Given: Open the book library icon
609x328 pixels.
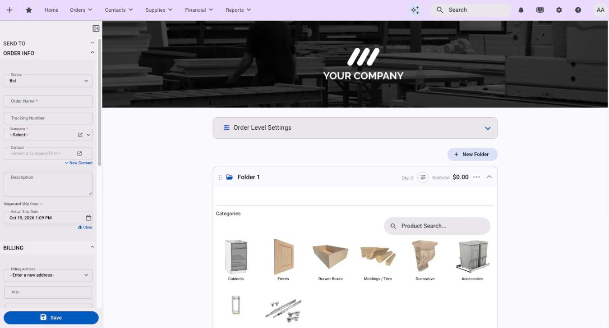Looking at the screenshot, I should coord(540,10).
